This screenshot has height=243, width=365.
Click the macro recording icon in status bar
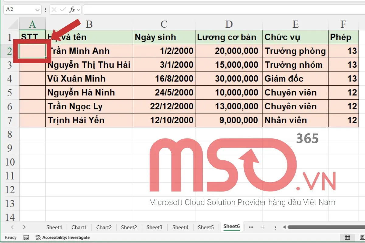[x=26, y=238]
